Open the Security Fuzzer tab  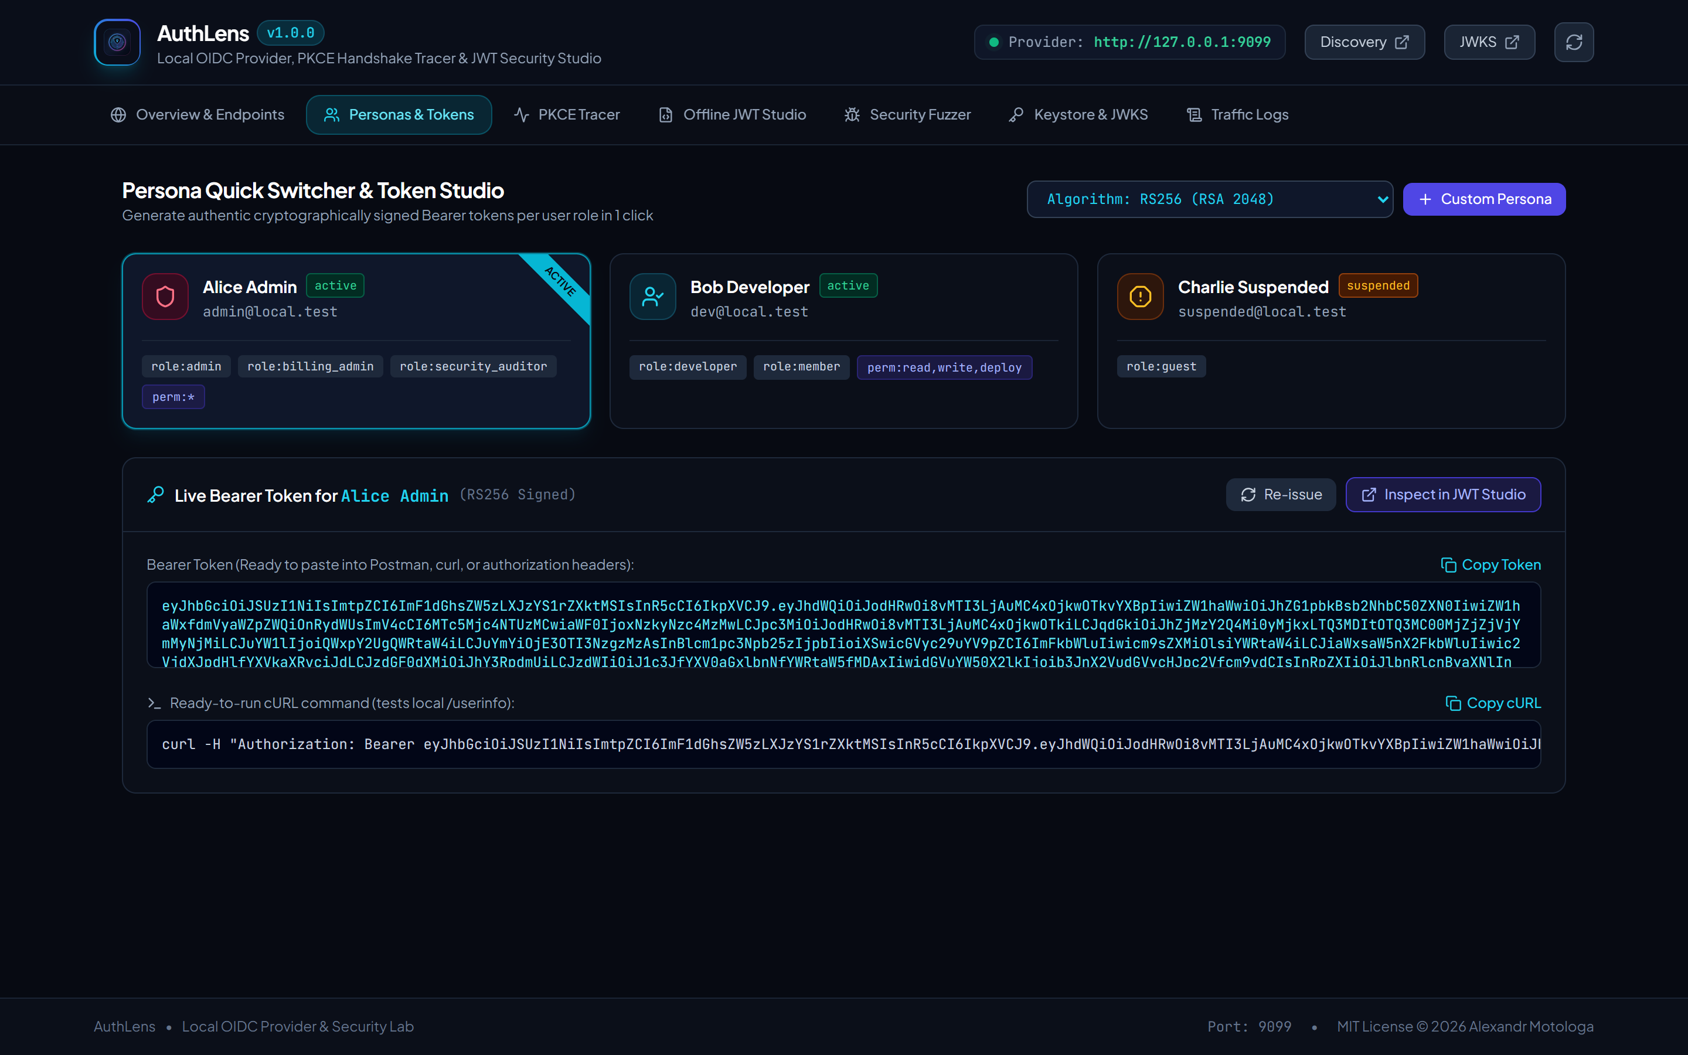pos(907,114)
